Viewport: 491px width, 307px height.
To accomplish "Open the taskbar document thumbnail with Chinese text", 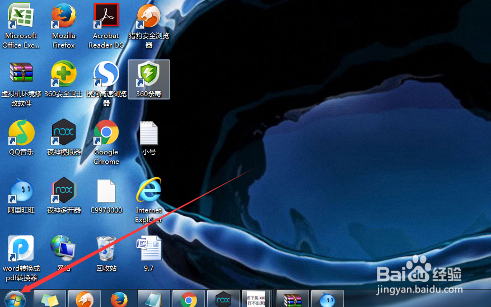I will click(x=256, y=299).
